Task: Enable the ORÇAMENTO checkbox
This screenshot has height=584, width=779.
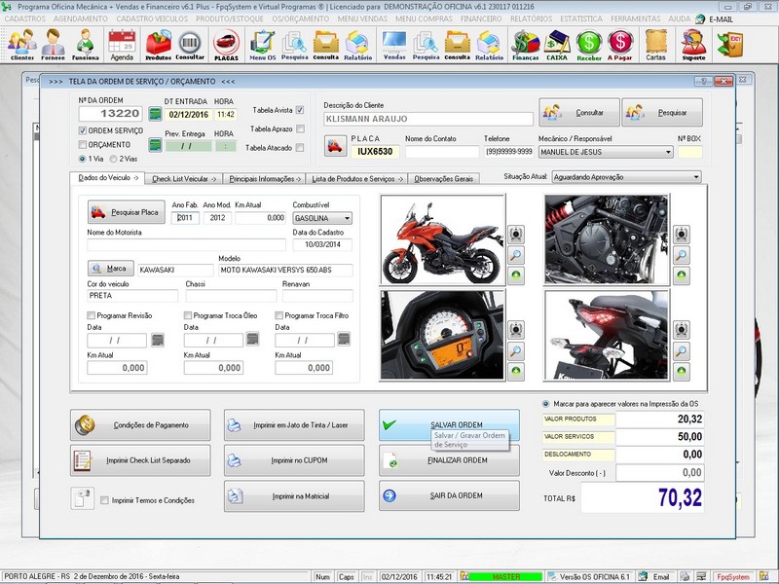Action: tap(83, 144)
